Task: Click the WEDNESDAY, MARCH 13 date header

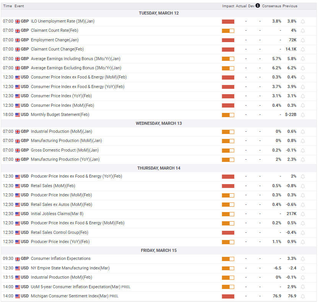Action: (159, 124)
